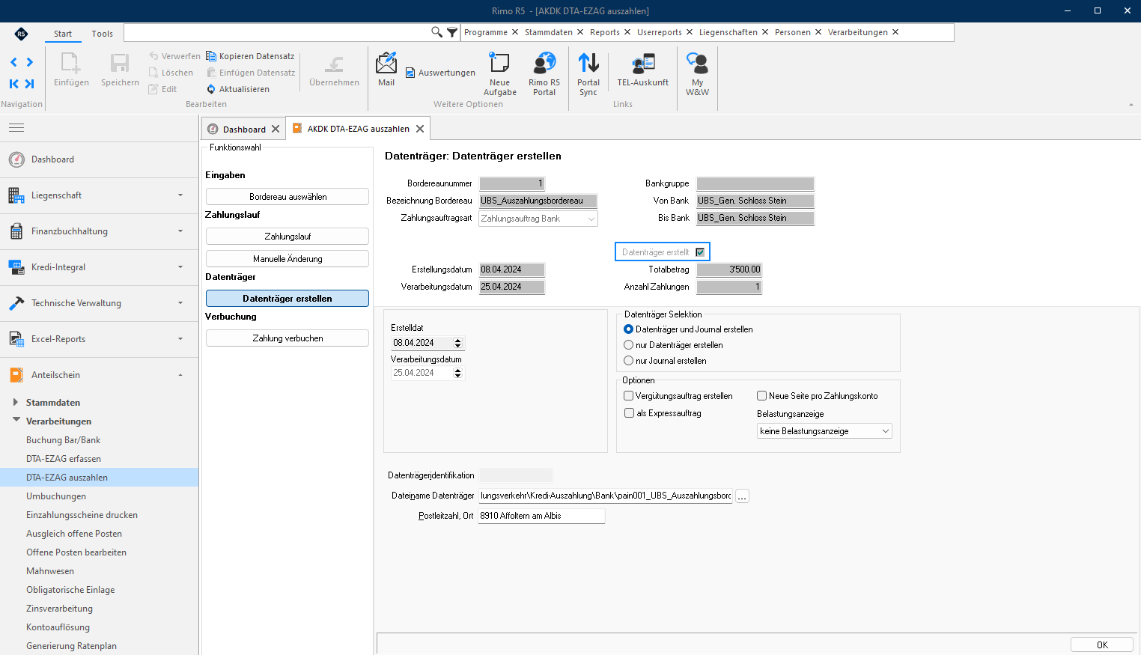
Task: Click the Zahlungslauf button
Action: click(287, 237)
